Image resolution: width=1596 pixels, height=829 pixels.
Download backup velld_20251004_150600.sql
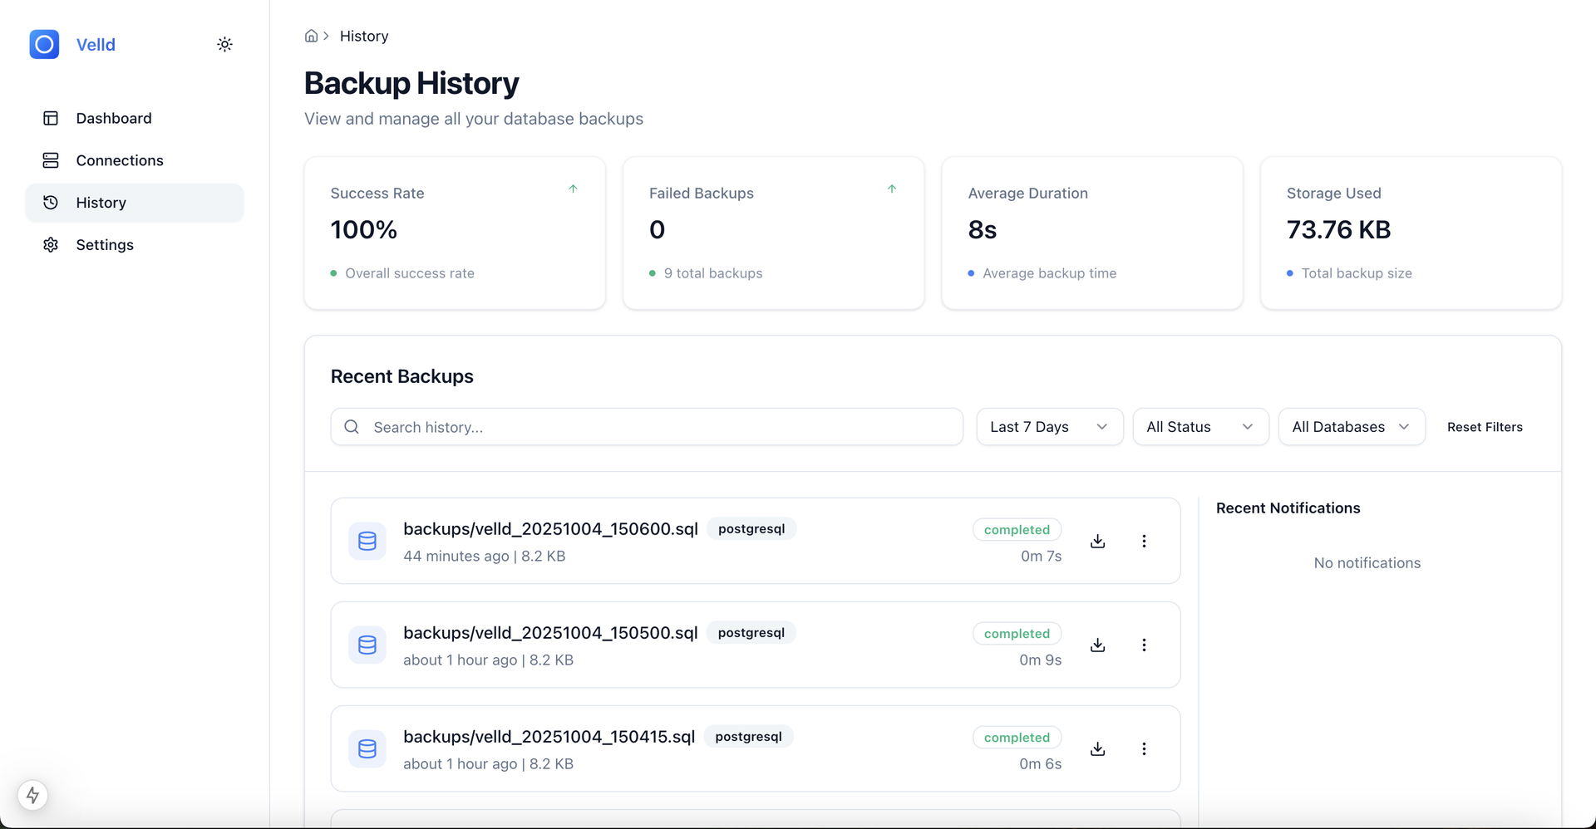[x=1097, y=541]
